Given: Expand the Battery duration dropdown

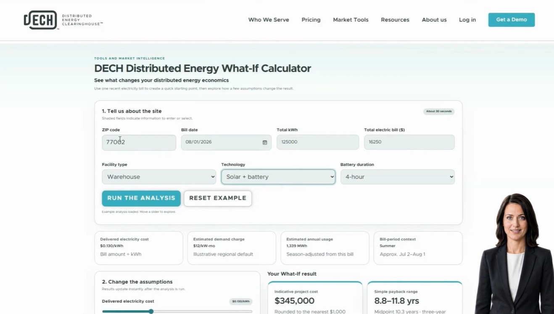Looking at the screenshot, I should 398,177.
